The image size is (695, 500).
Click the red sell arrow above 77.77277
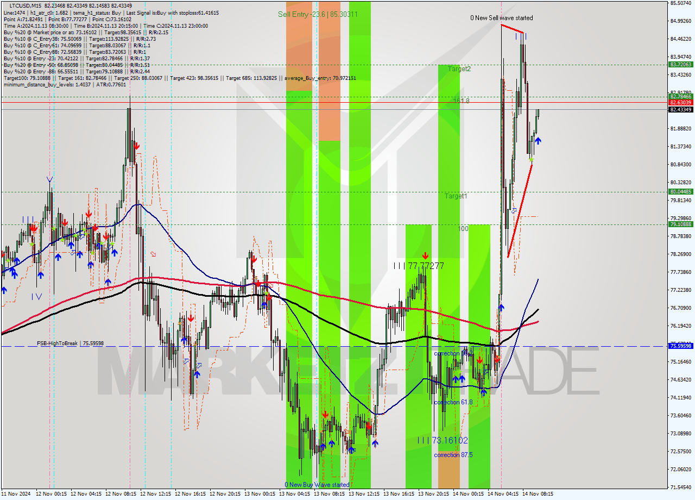pyautogui.click(x=426, y=255)
